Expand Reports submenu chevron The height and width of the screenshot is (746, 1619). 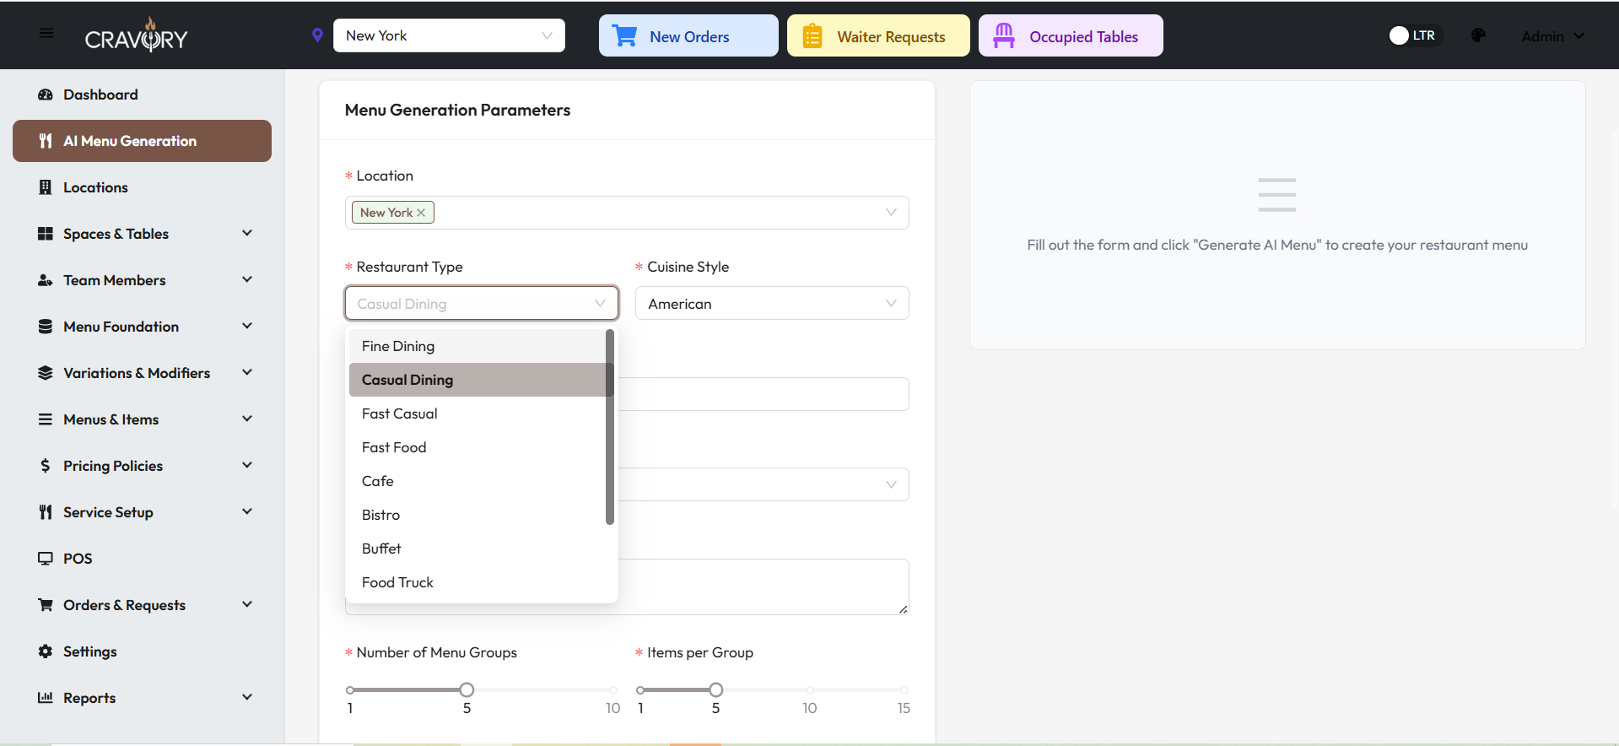tap(247, 697)
